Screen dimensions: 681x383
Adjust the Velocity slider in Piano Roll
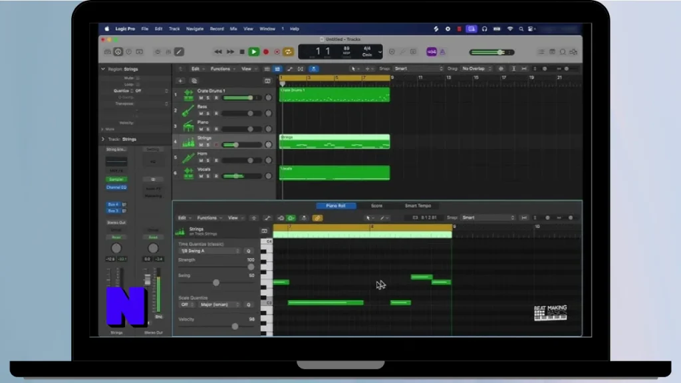pyautogui.click(x=235, y=326)
